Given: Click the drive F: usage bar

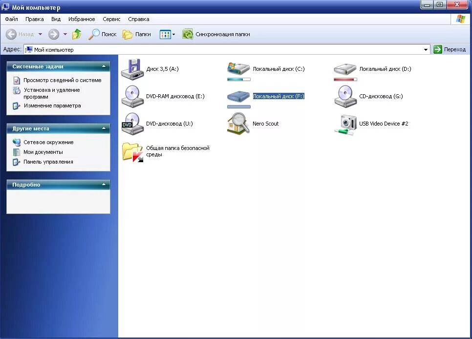Looking at the screenshot, I should (239, 107).
